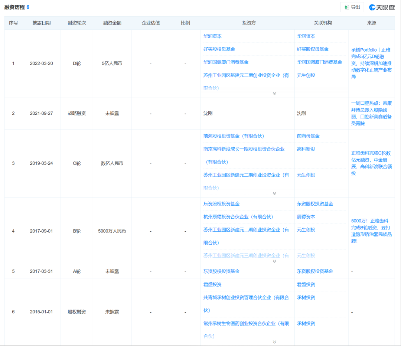
Task: Click the 导出 export button
Action: (352, 7)
